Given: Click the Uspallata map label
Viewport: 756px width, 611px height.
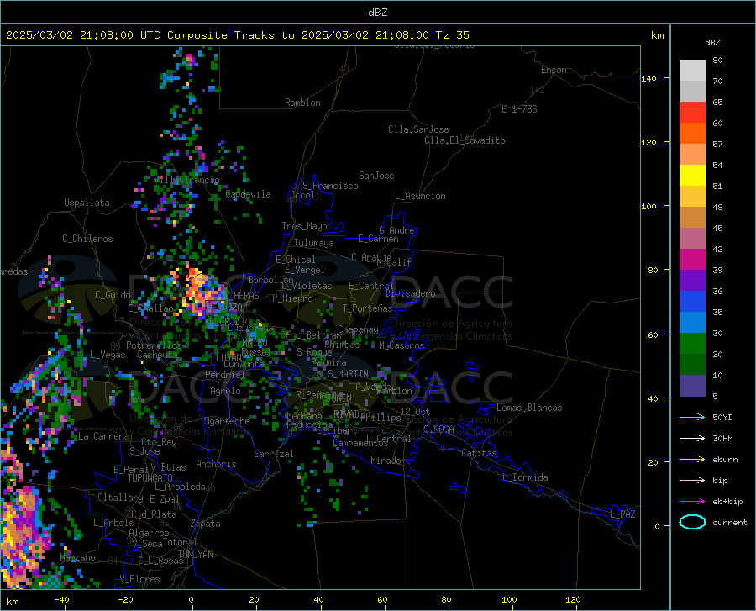Looking at the screenshot, I should coord(87,203).
